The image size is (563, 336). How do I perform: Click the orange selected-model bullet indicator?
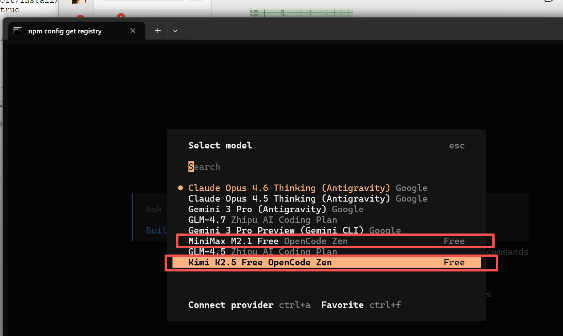click(180, 188)
